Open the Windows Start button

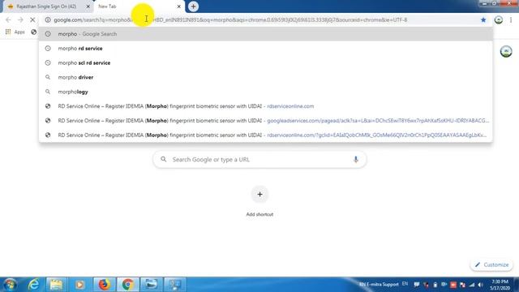(10, 285)
